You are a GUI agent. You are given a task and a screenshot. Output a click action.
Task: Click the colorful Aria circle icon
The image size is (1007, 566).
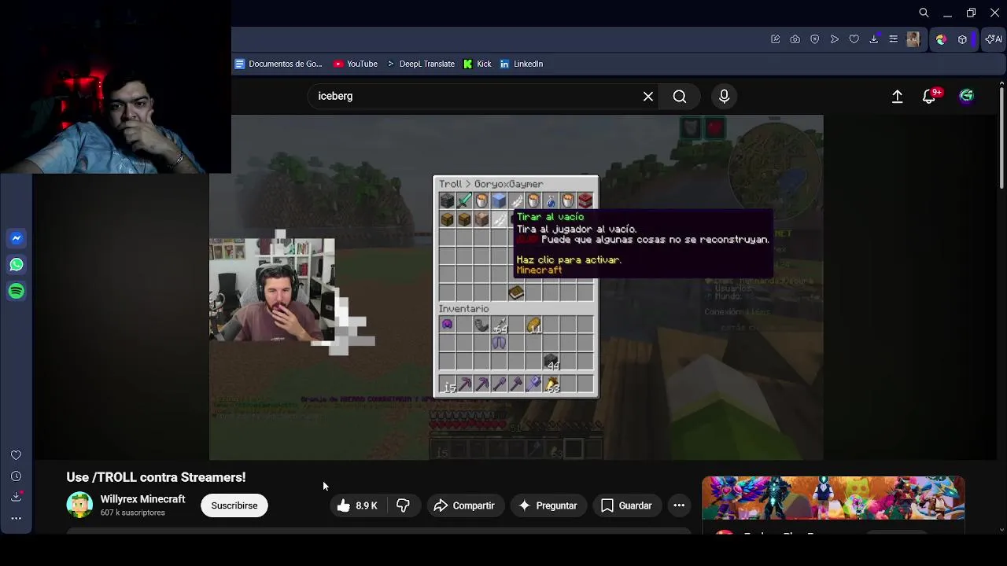pos(941,39)
